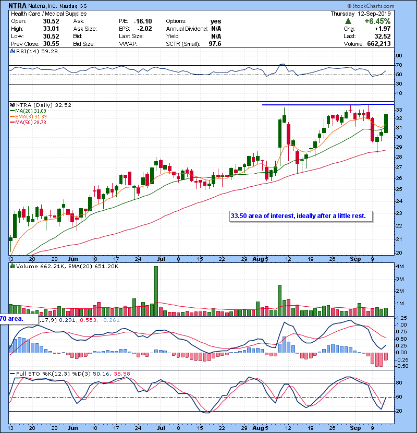Select the Prev Close value 30.55
The height and width of the screenshot is (433, 417).
(x=51, y=44)
